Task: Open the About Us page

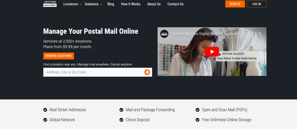Action: (x=154, y=4)
